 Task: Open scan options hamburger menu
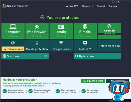click(x=46, y=56)
